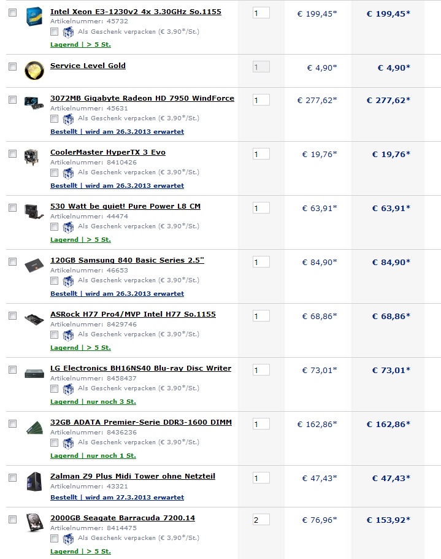Open Service Level Gold link
The image size is (441, 559).
click(88, 66)
